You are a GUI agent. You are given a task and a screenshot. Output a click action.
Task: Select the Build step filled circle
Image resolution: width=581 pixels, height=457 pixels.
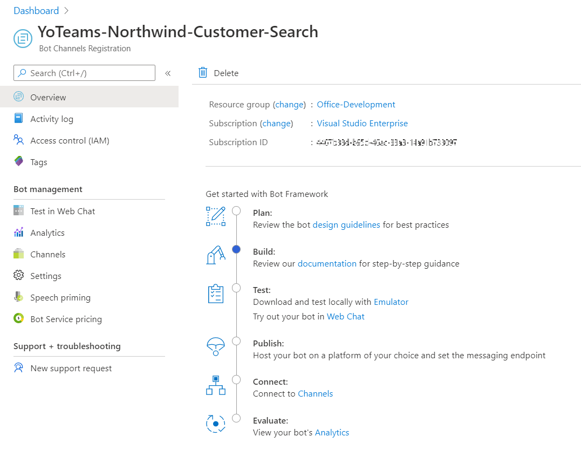pyautogui.click(x=236, y=249)
